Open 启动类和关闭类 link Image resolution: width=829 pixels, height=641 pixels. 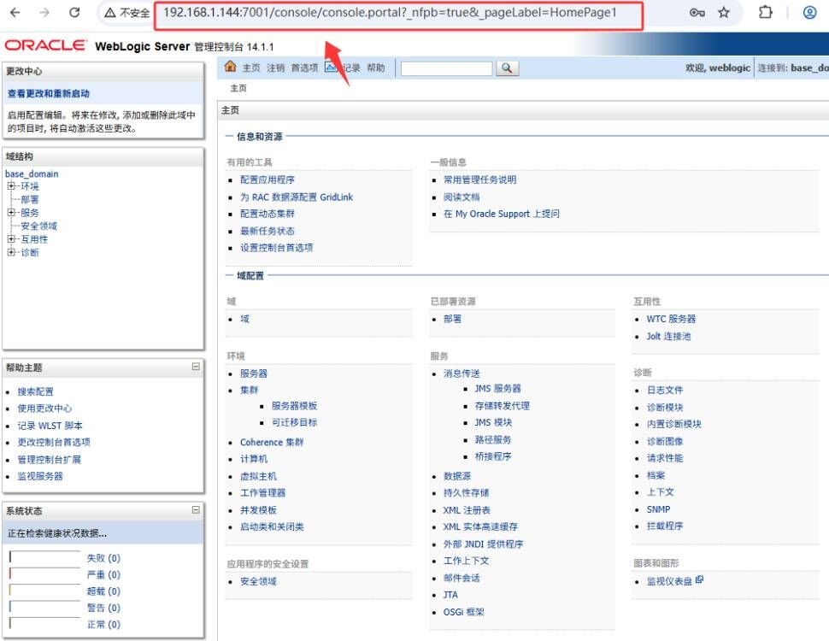tap(272, 526)
